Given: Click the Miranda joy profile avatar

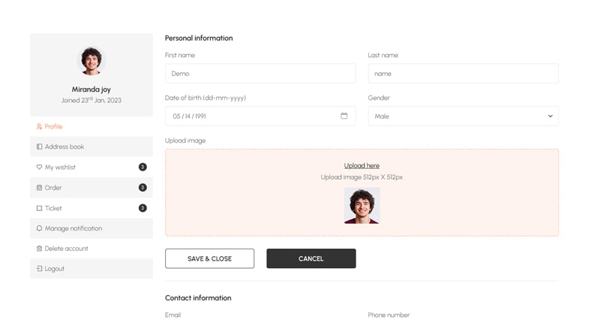Looking at the screenshot, I should (92, 61).
